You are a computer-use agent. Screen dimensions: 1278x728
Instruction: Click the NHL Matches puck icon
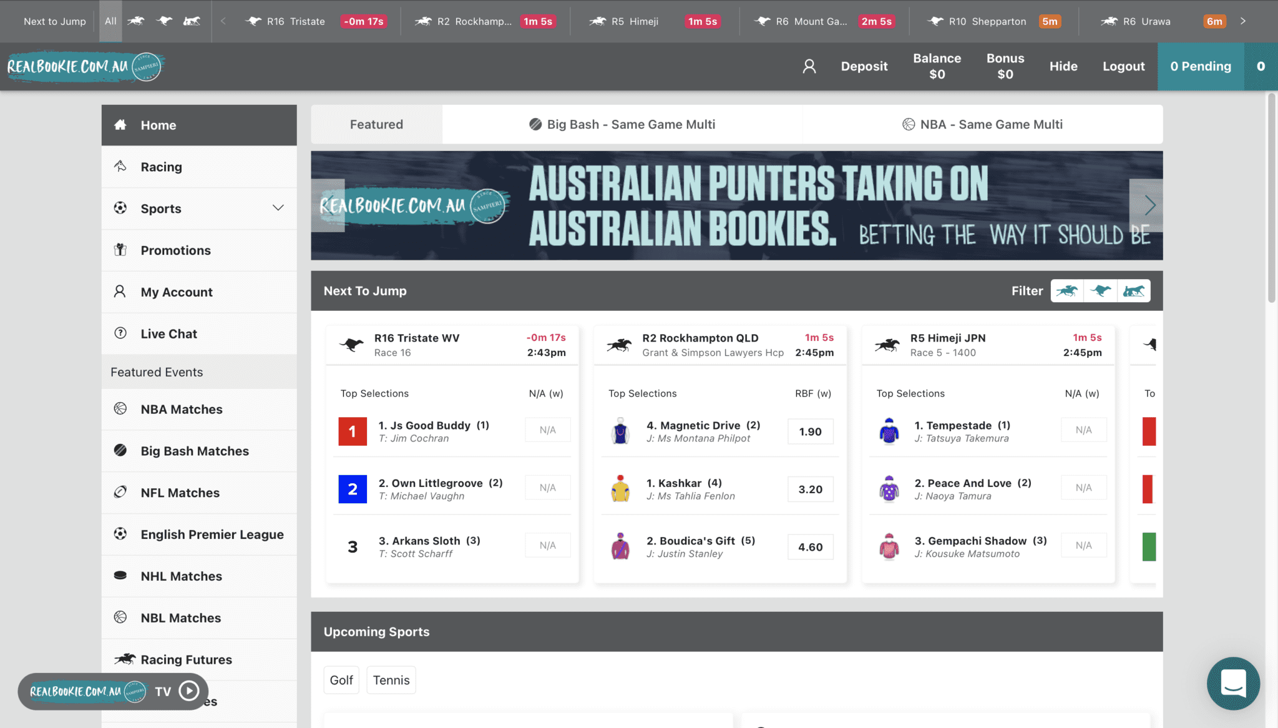[120, 575]
